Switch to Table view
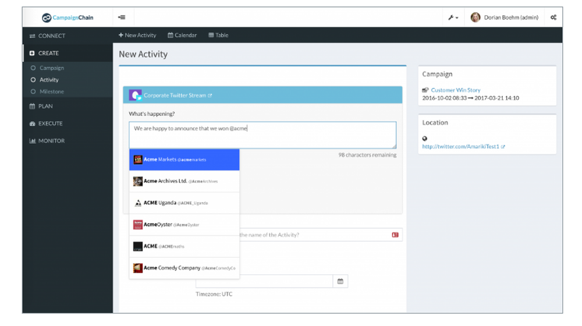Image resolution: width=582 pixels, height=326 pixels. (218, 36)
